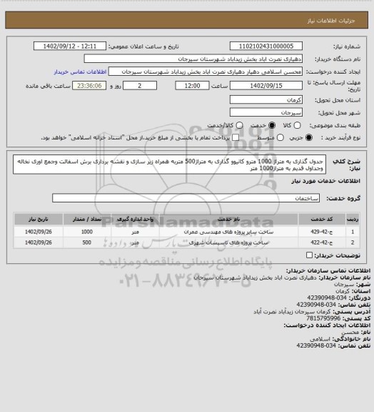Click the deadline hour field 12:00
The image size is (374, 412).
tap(192, 86)
